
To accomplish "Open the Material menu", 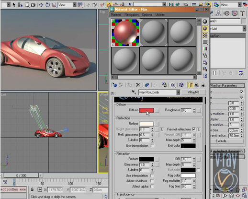I will [116, 14].
